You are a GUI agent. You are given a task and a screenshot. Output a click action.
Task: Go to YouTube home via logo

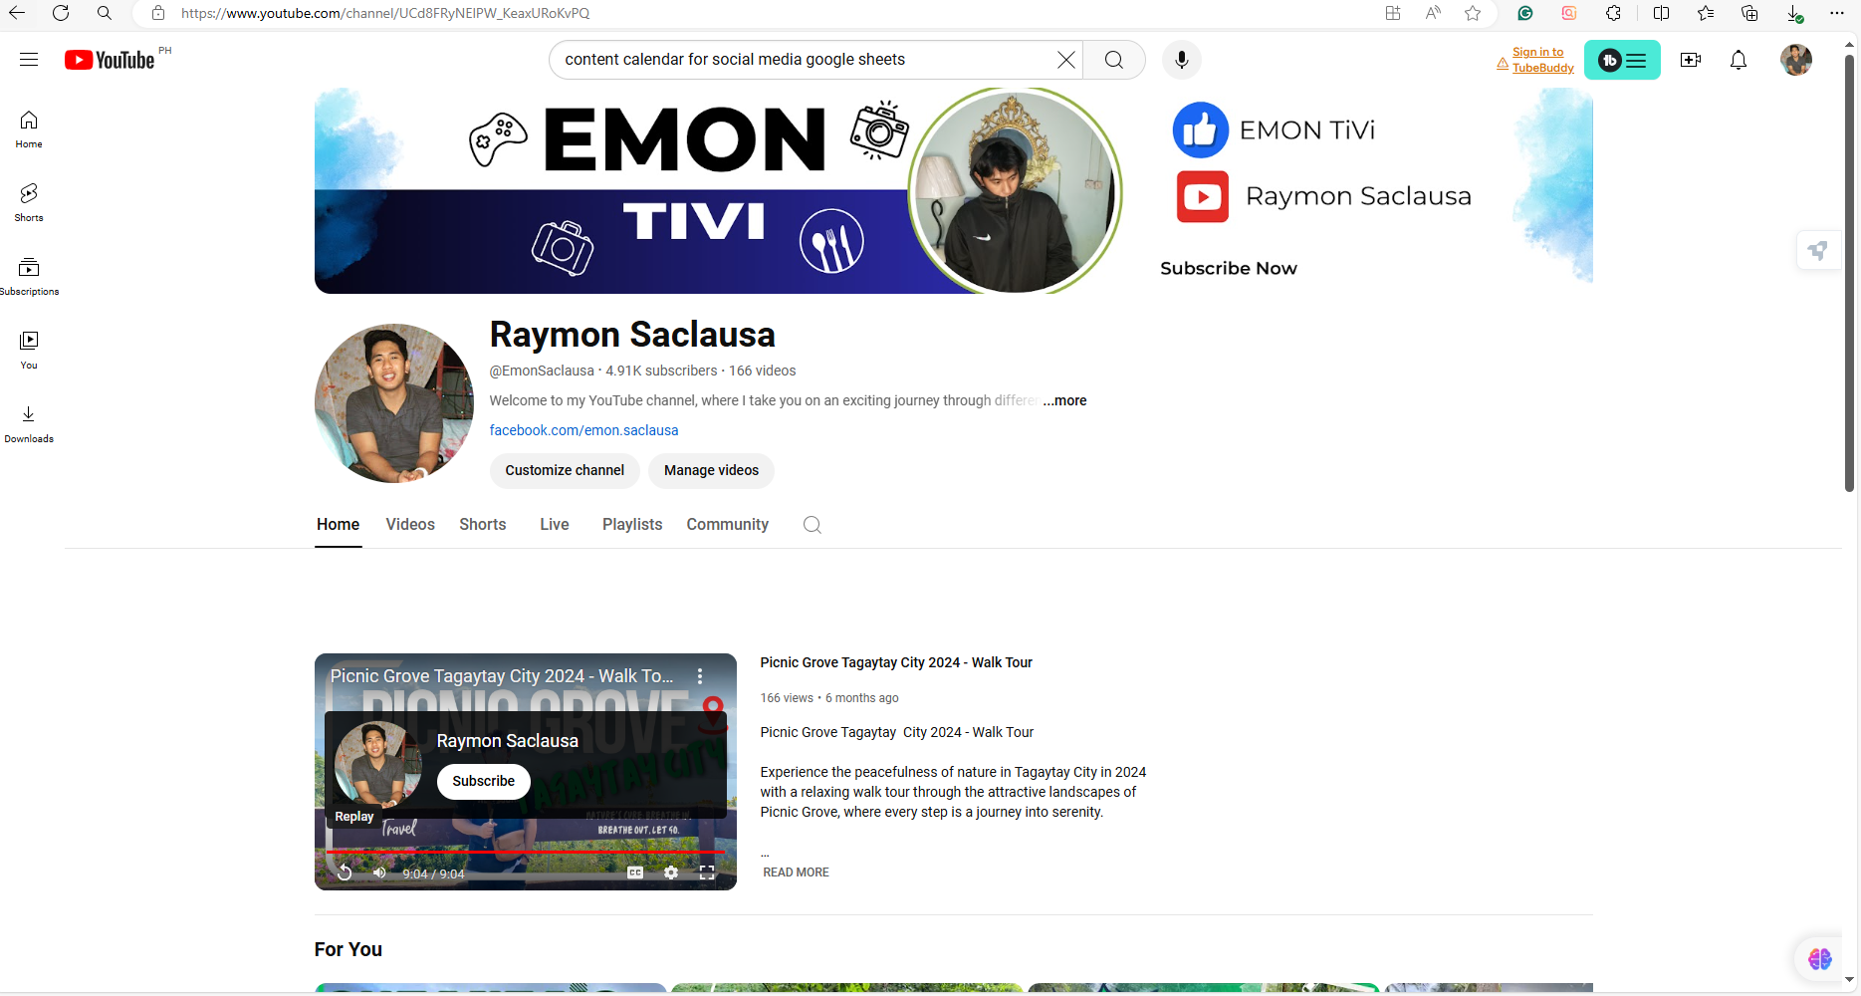point(110,60)
